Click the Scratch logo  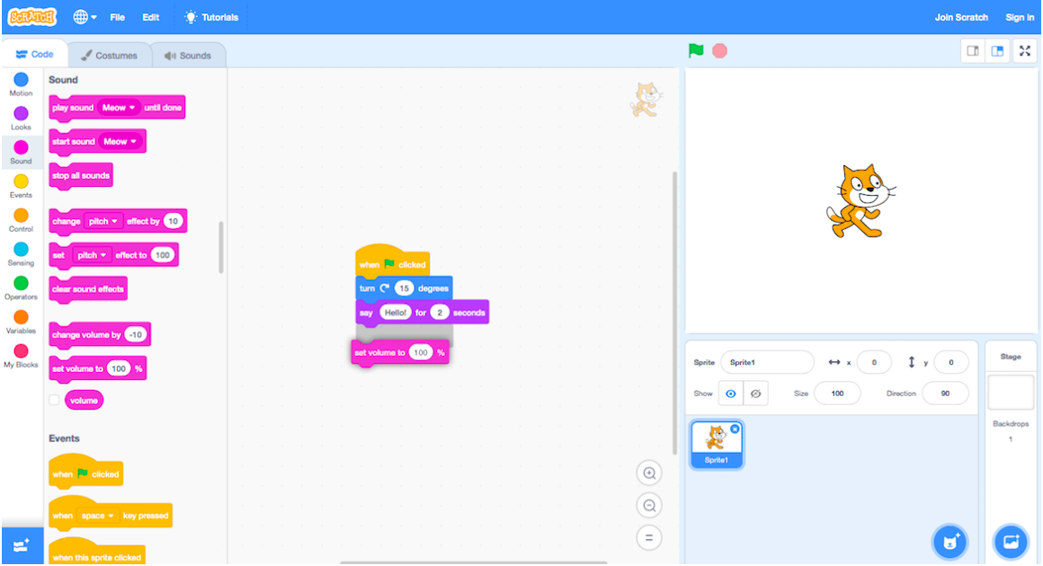pyautogui.click(x=32, y=16)
